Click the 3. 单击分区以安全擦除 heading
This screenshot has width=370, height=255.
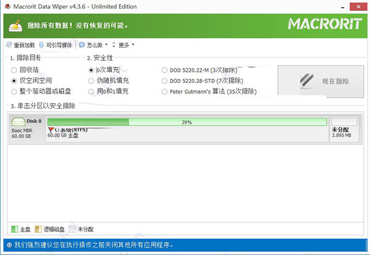coord(43,106)
